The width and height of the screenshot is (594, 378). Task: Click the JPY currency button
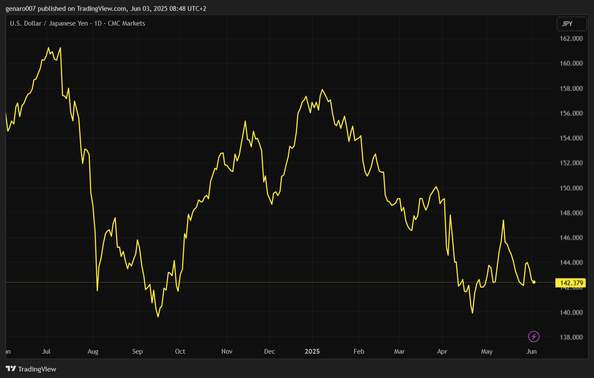click(571, 24)
